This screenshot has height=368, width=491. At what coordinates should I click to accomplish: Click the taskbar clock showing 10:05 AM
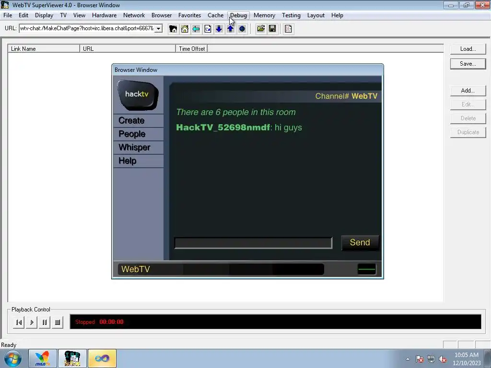467,359
